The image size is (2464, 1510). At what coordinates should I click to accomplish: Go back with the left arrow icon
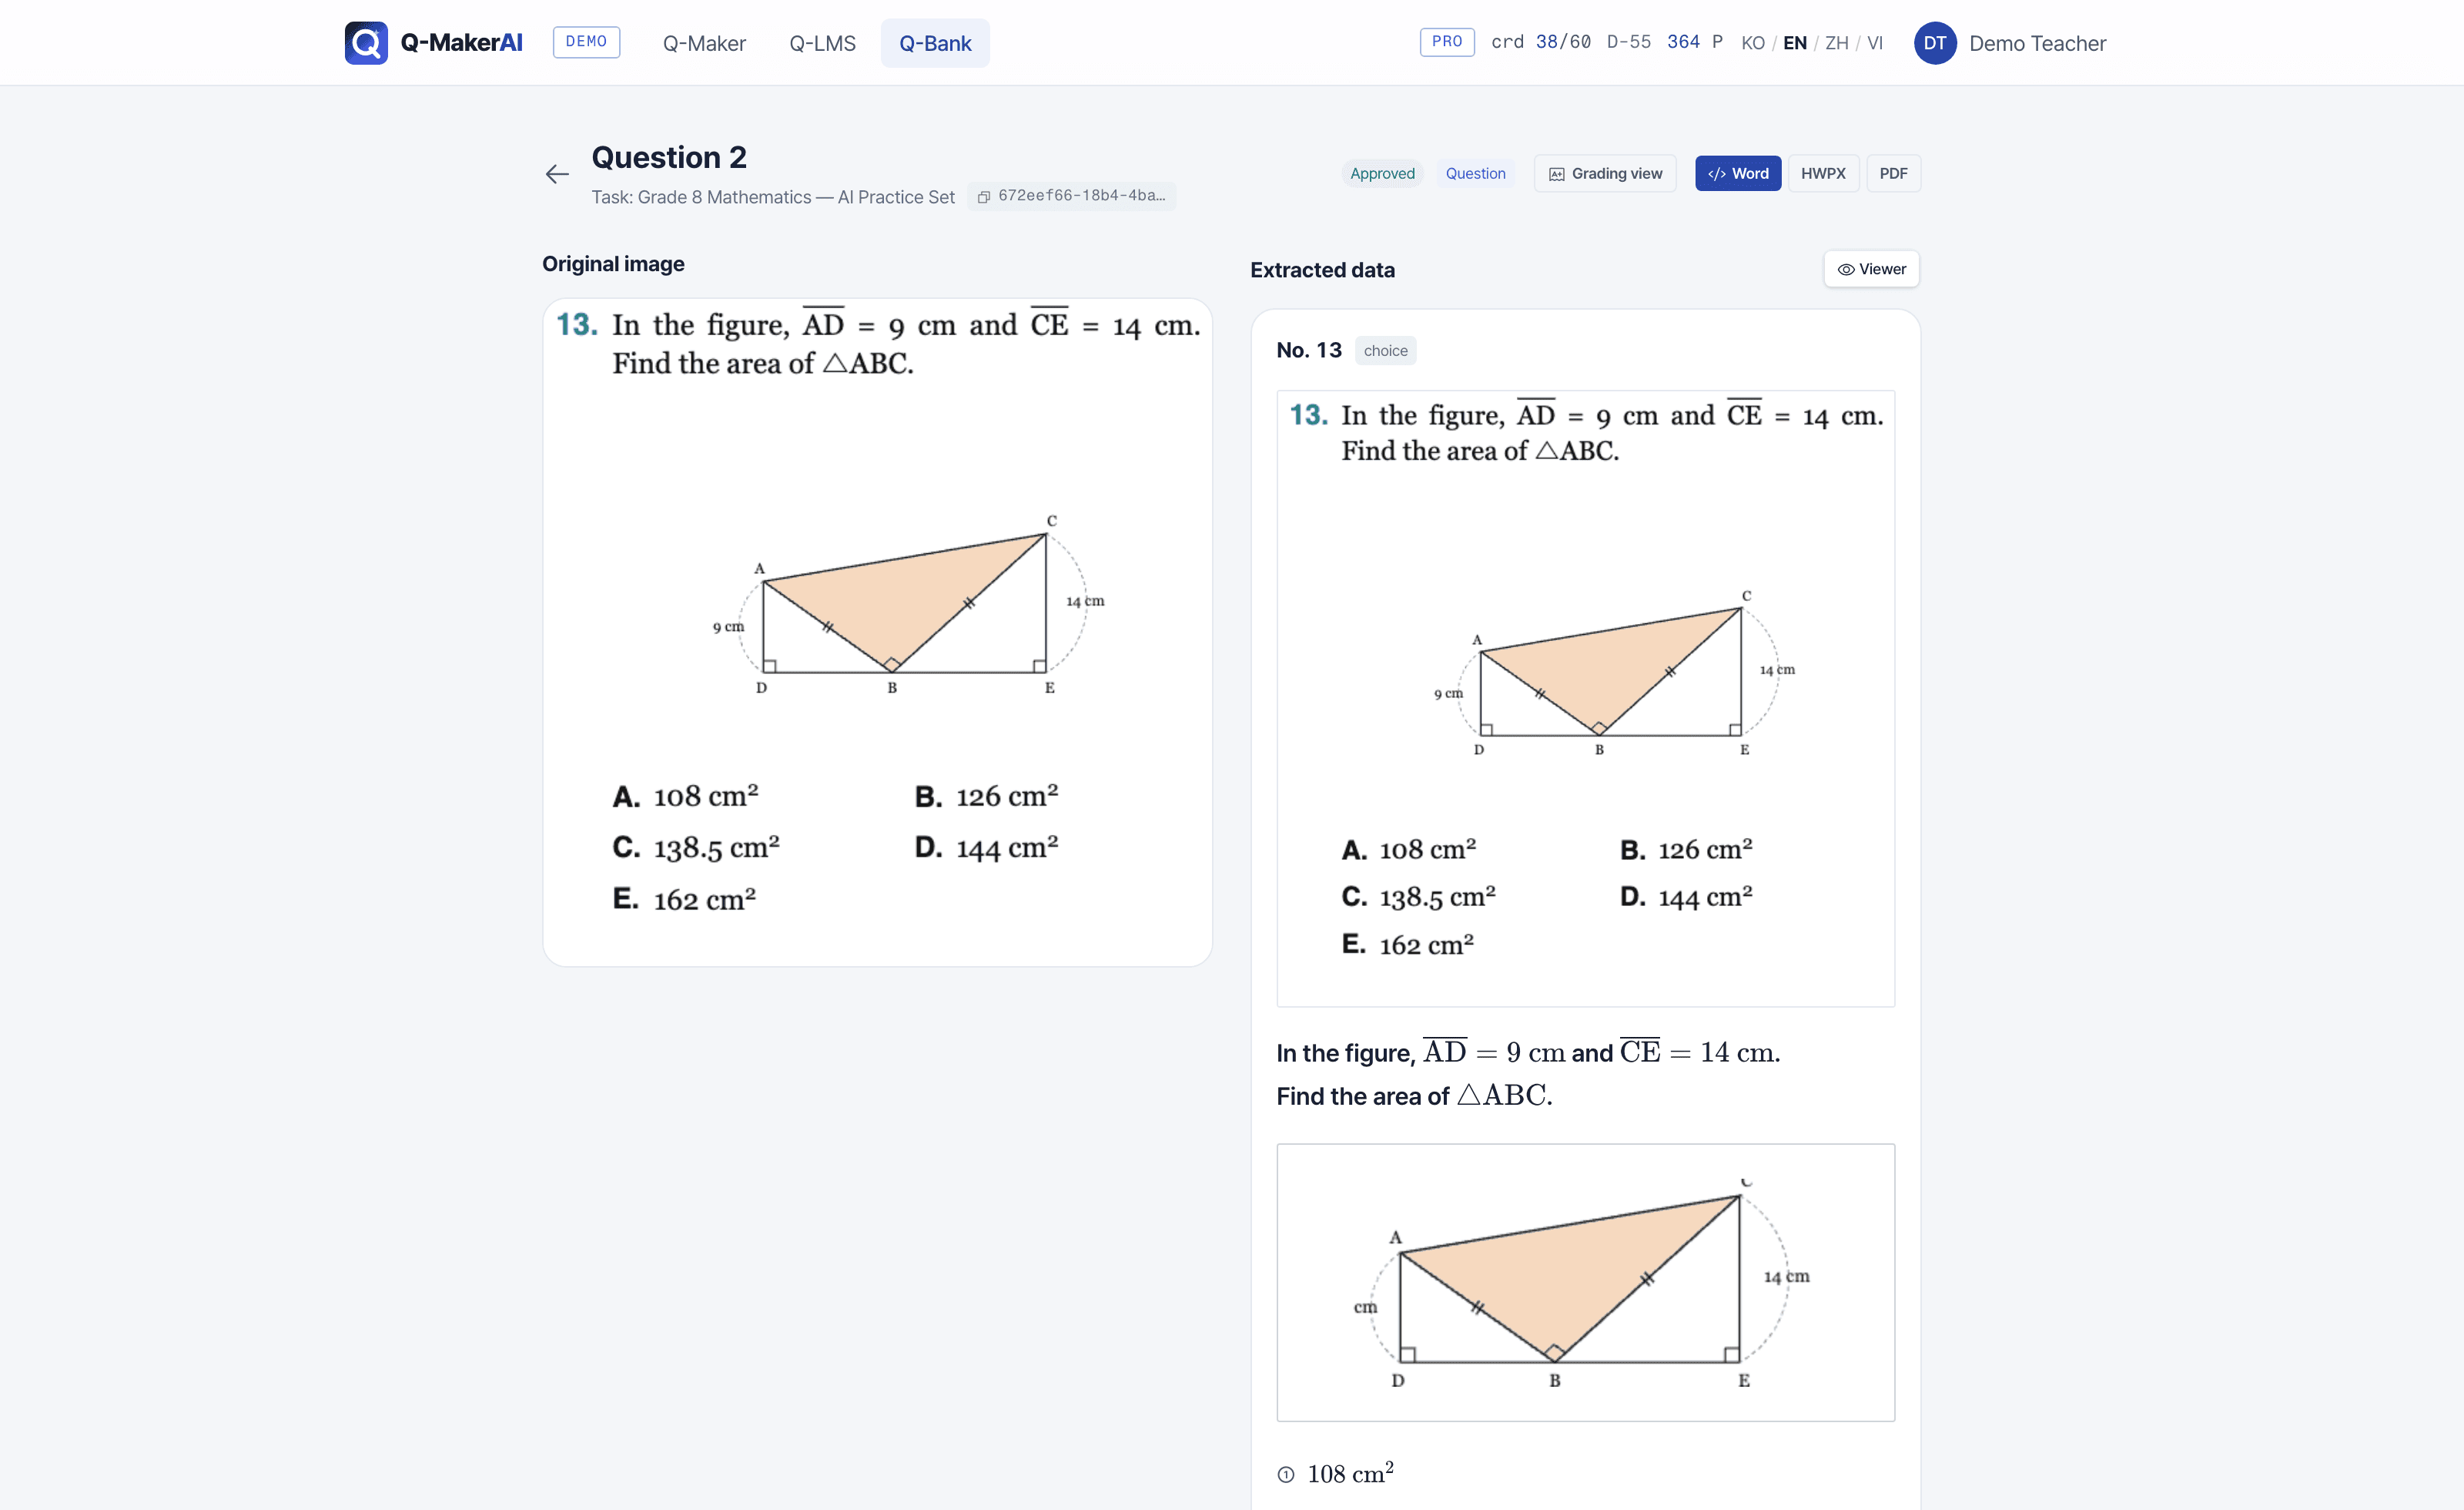[x=557, y=174]
